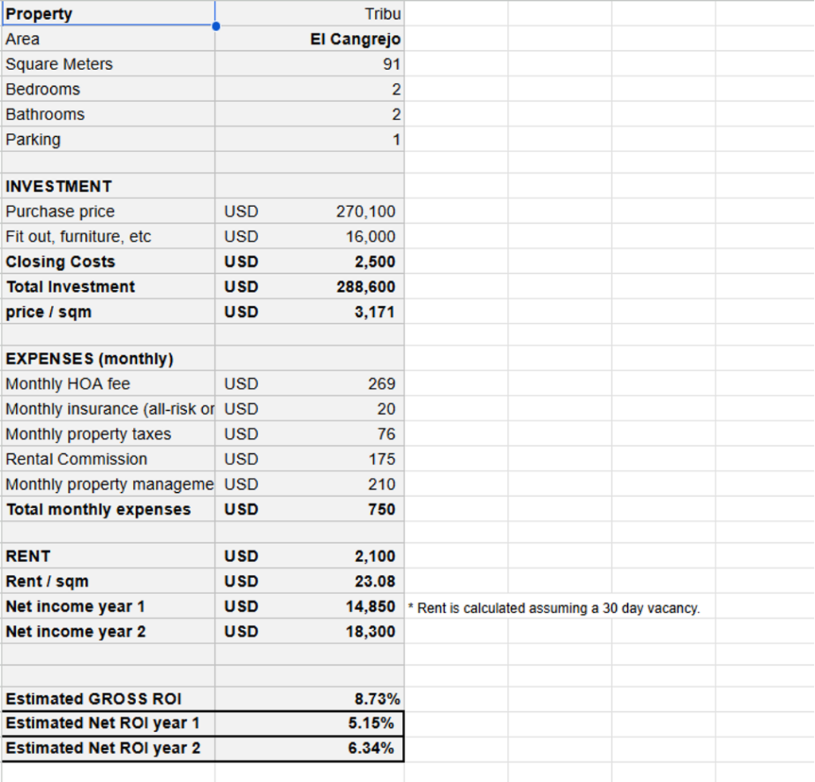Click the total monthly expenses value 750
The image size is (815, 782).
310,509
